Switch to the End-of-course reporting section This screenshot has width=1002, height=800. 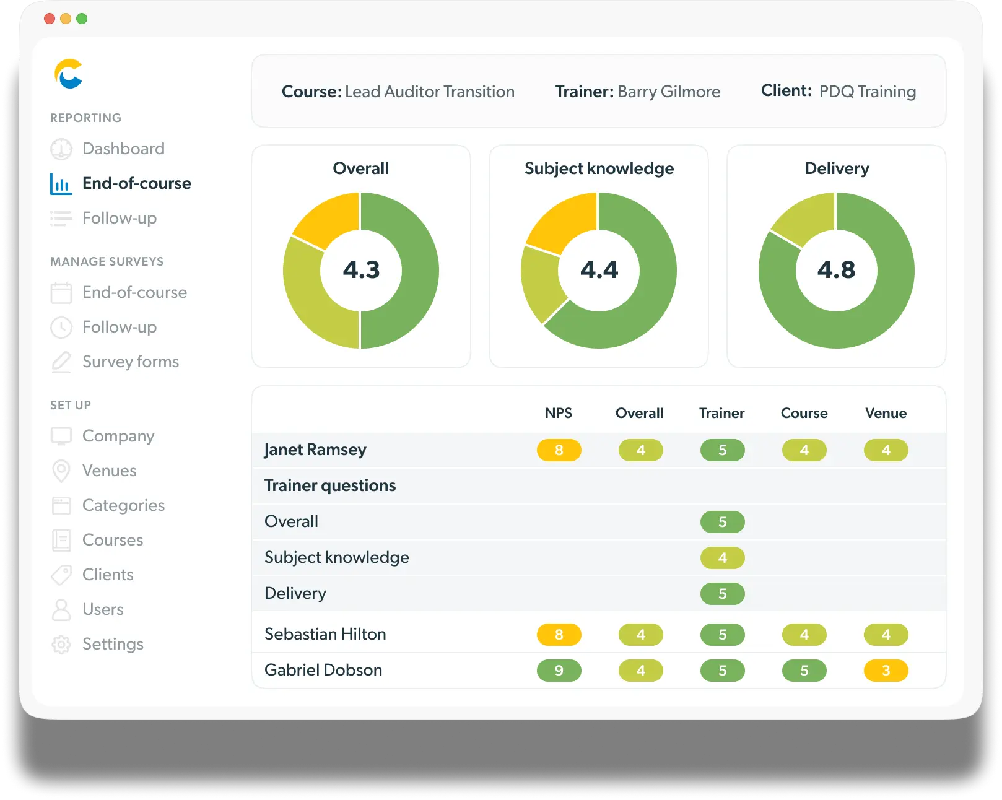coord(136,183)
